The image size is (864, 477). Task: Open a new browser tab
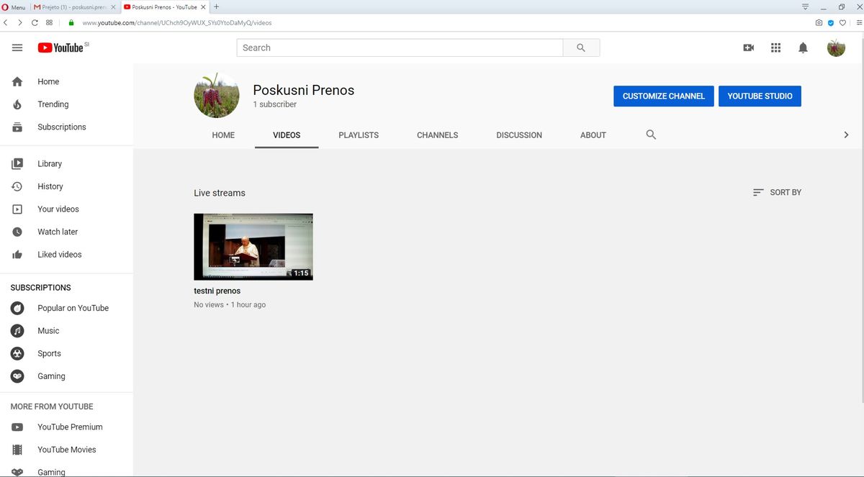(217, 7)
